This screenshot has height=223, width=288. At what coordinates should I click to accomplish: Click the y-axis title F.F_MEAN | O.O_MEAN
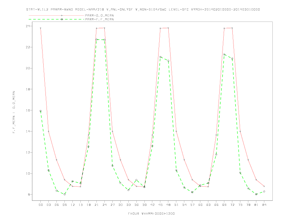tap(14, 112)
